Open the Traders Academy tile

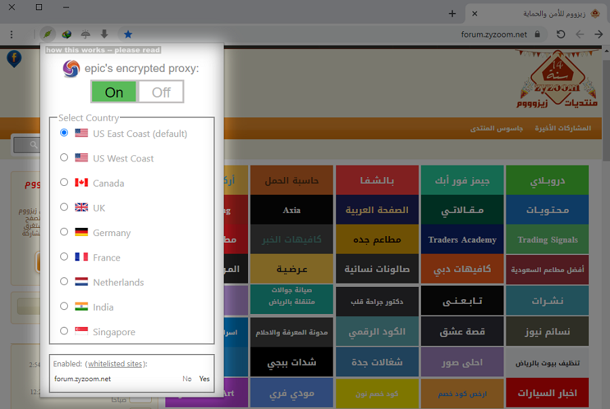(462, 239)
